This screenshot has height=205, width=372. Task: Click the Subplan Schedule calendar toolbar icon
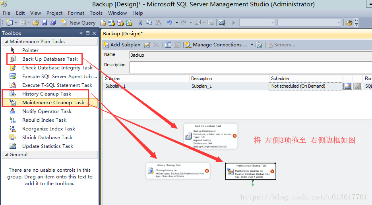point(168,45)
